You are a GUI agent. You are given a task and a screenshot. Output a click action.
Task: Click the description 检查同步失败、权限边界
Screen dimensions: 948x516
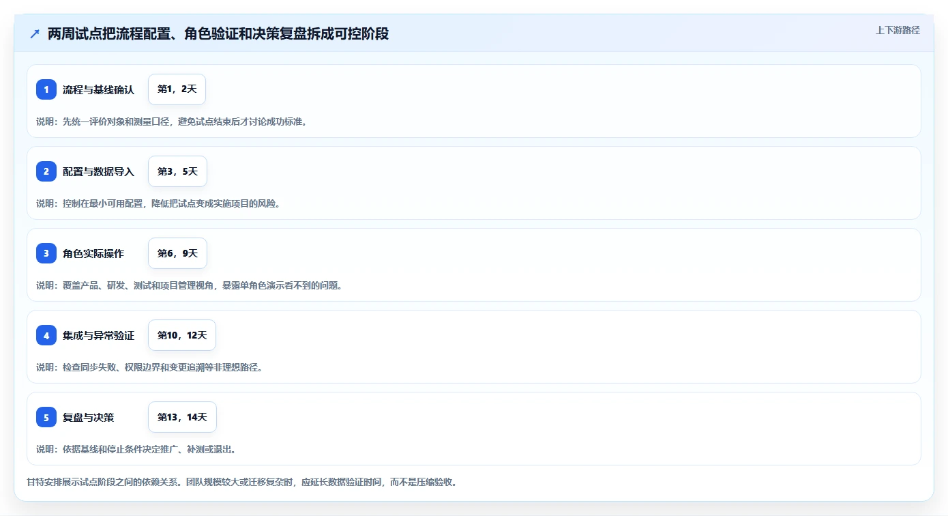pyautogui.click(x=149, y=367)
